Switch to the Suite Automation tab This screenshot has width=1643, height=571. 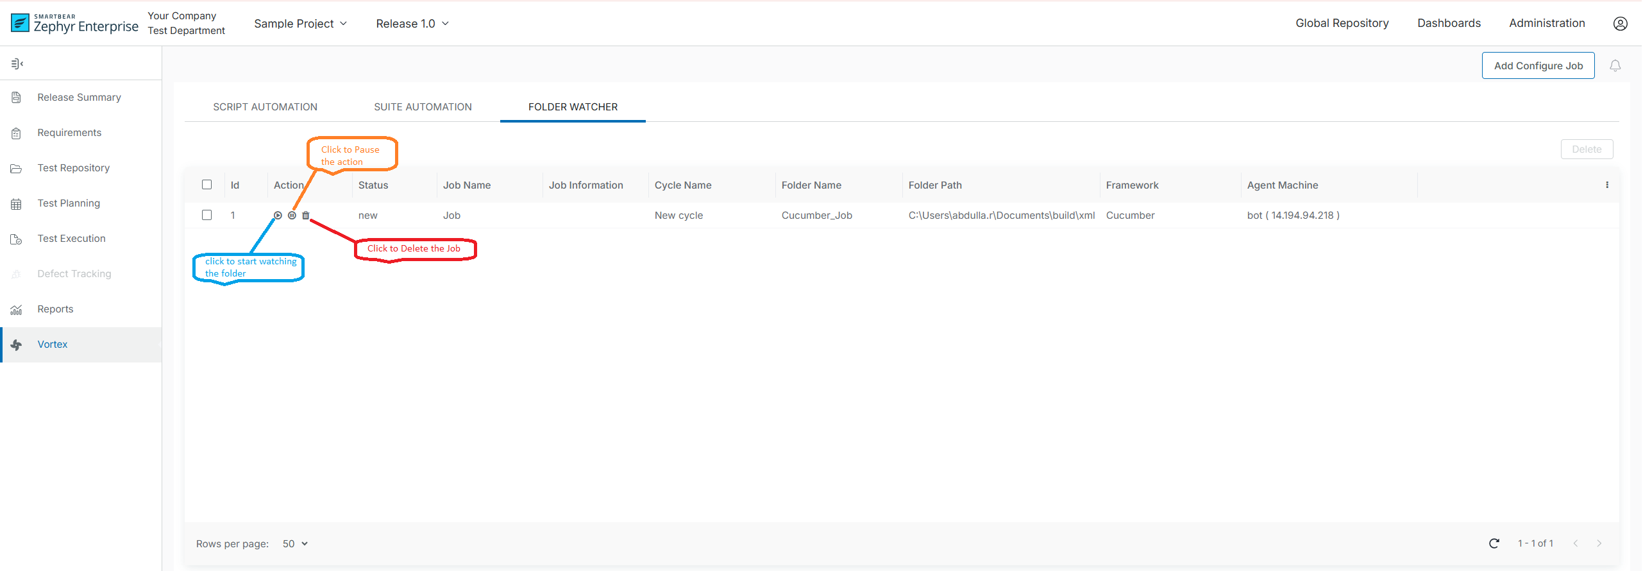[423, 107]
